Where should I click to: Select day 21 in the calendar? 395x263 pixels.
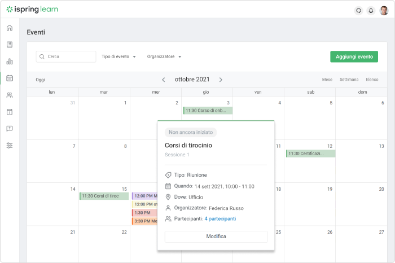click(x=73, y=233)
